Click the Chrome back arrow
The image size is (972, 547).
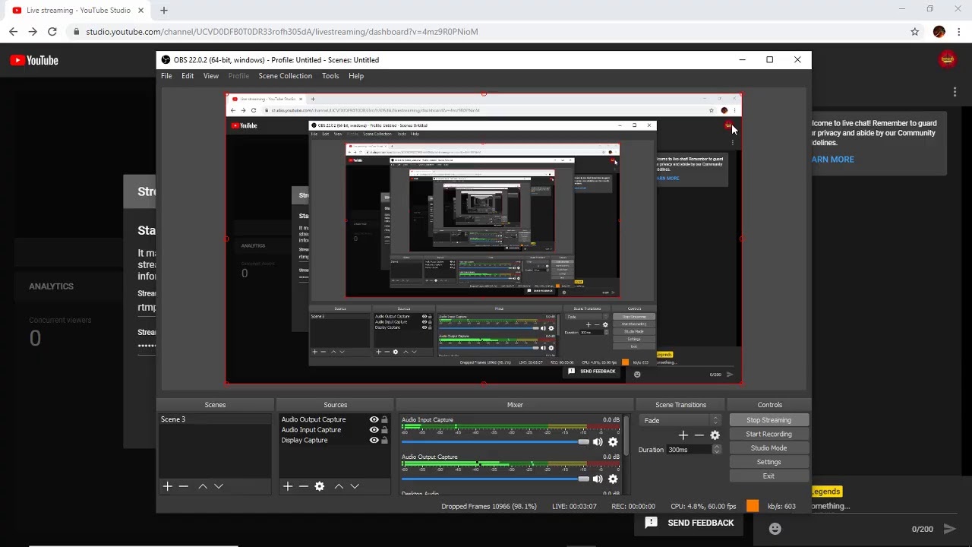coord(13,32)
